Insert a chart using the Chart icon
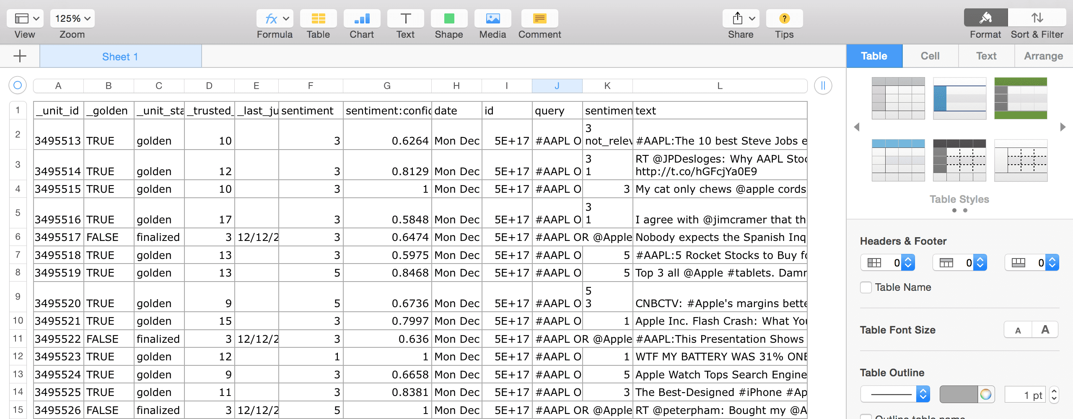This screenshot has height=419, width=1073. [361, 18]
